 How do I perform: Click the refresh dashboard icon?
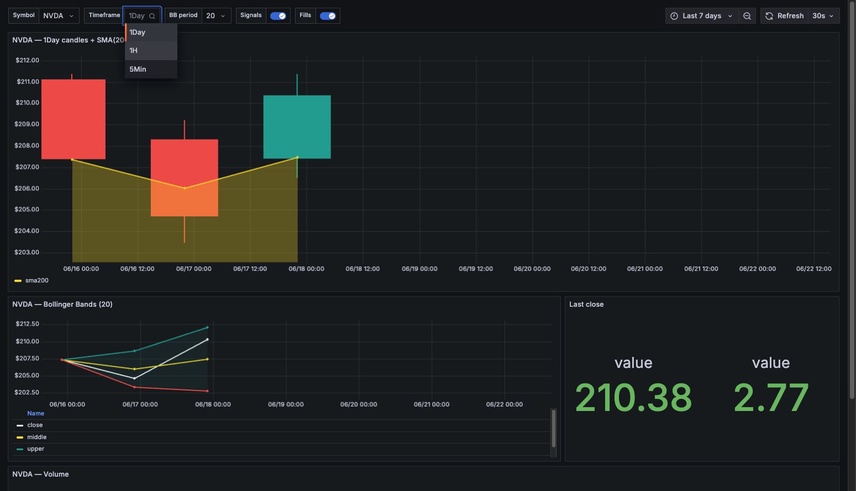(769, 16)
